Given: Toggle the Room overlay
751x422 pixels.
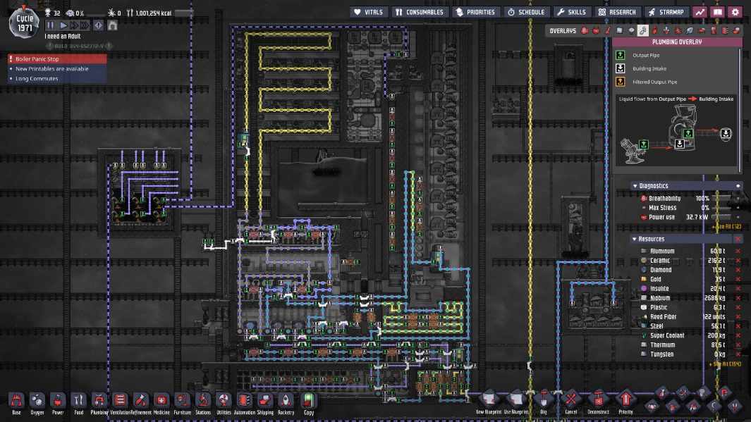Looking at the screenshot, I should coord(702,30).
